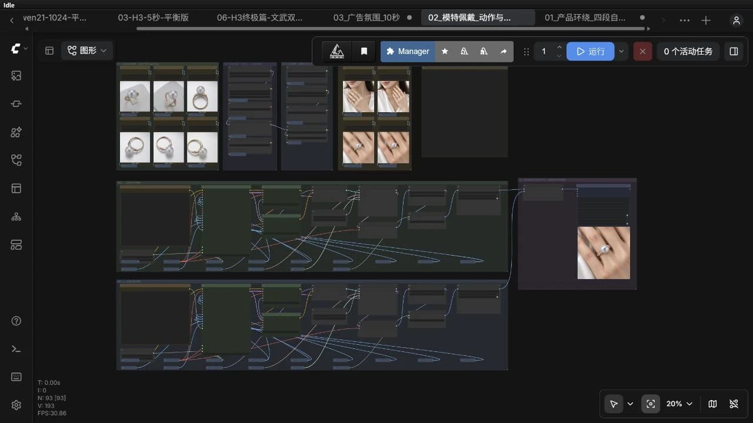Open the keyboard shortcuts panel
Image resolution: width=753 pixels, height=423 pixels.
16,377
